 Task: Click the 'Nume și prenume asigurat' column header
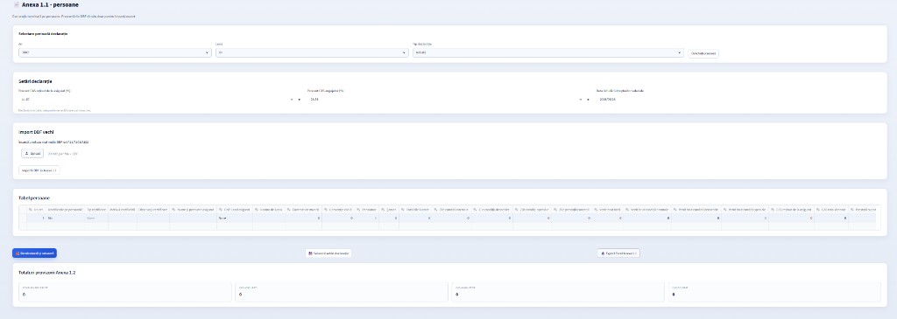pos(193,210)
